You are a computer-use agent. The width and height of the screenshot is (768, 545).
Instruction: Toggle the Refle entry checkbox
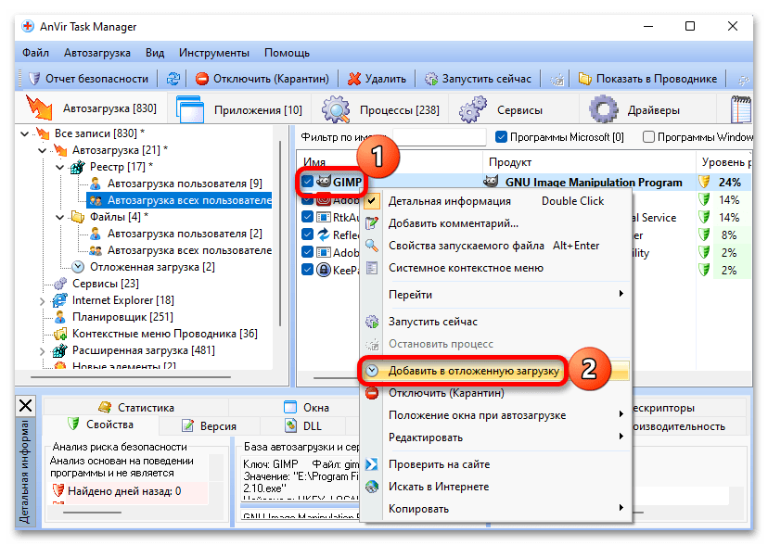[308, 234]
